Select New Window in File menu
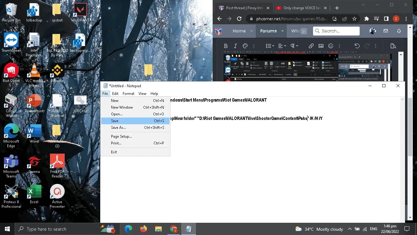Screen dimensions: 417x235 135,107
